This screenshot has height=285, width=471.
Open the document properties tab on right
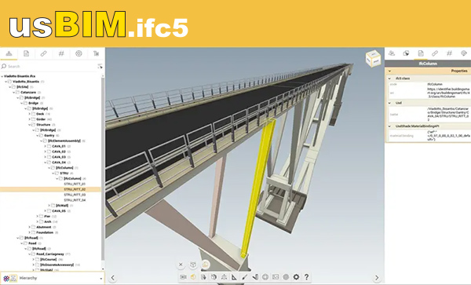point(421,53)
